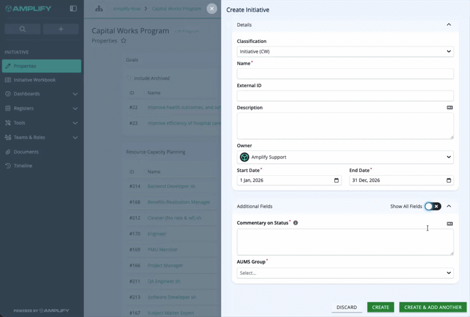Image resolution: width=470 pixels, height=317 pixels.
Task: Open the Classification dropdown
Action: click(345, 52)
